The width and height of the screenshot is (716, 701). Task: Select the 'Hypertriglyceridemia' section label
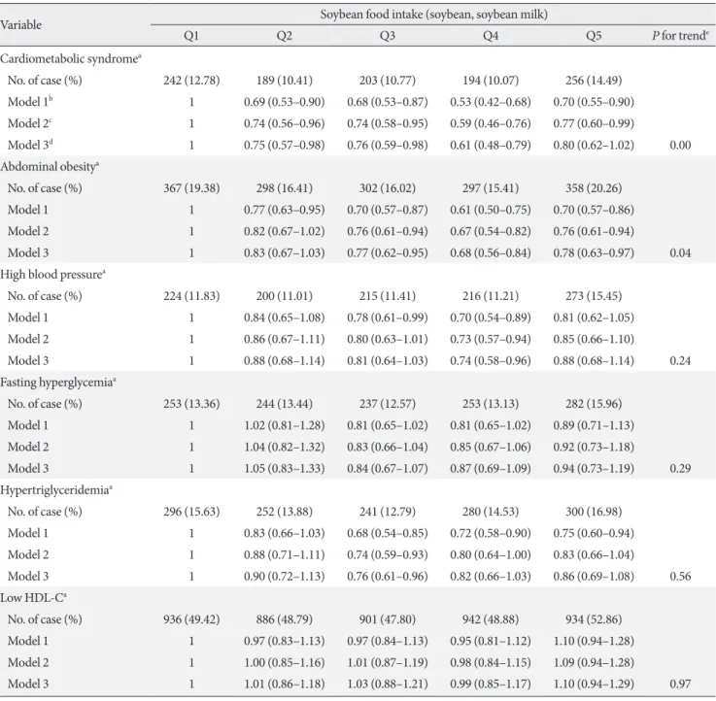pos(56,490)
